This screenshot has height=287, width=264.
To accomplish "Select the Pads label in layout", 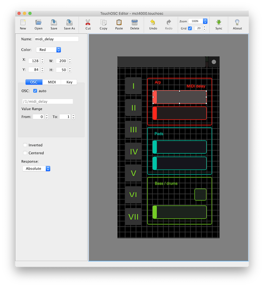I will [x=159, y=134].
